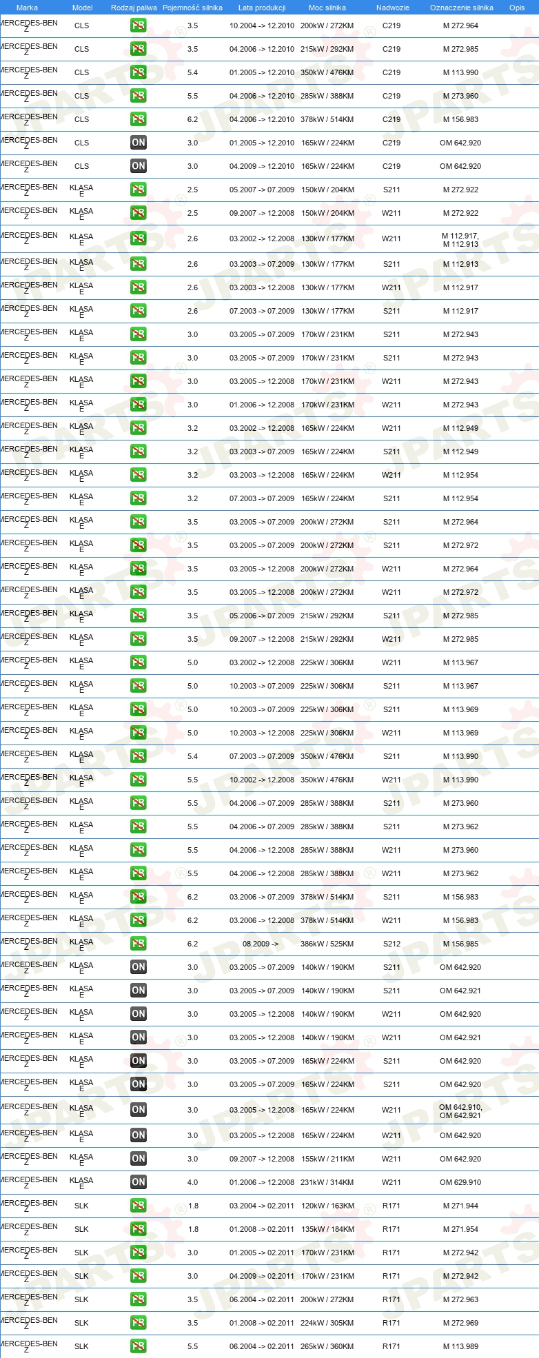Click '09.2007 -> 12.2008' in the 155kW row
Image resolution: width=539 pixels, height=1358 pixels.
[x=262, y=1159]
